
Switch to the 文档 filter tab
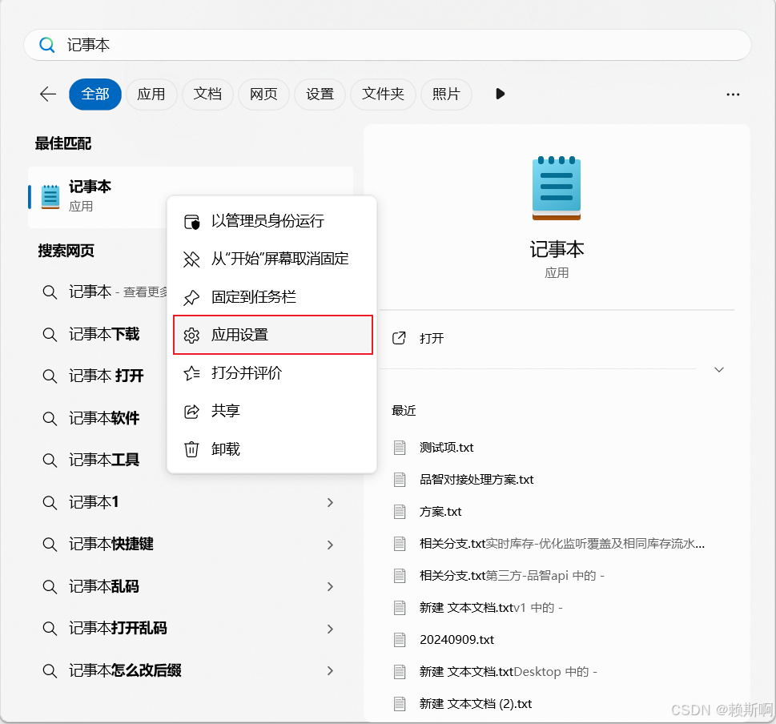207,94
